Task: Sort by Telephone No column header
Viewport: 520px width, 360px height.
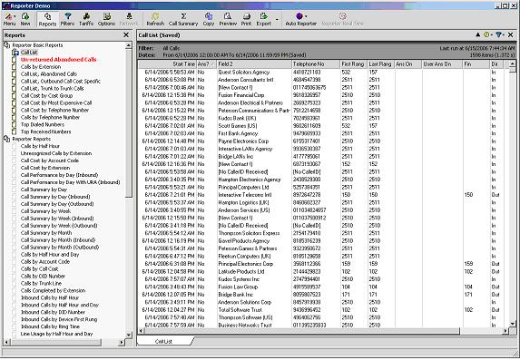Action: pos(316,64)
